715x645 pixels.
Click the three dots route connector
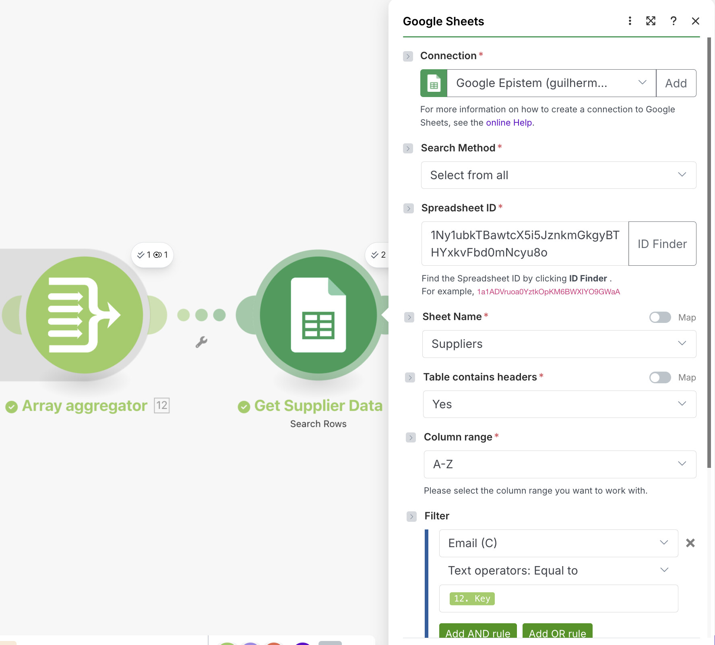(x=201, y=315)
